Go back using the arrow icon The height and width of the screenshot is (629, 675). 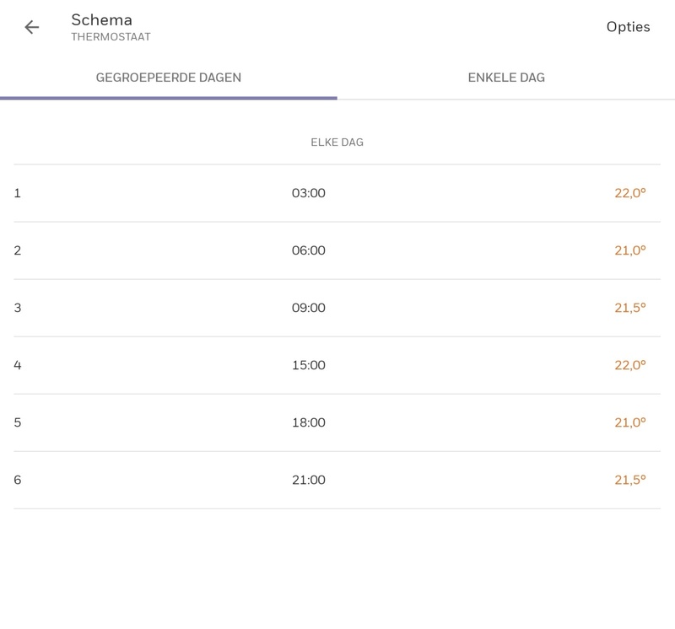click(32, 27)
